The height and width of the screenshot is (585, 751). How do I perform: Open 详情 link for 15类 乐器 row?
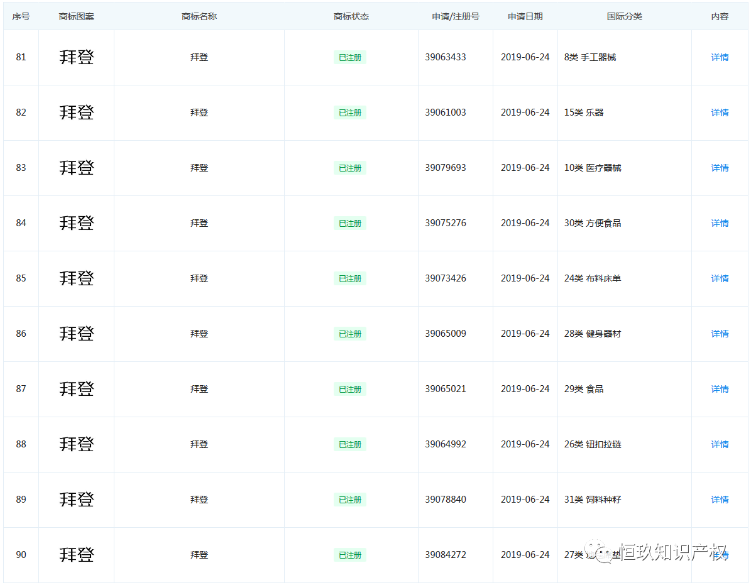pos(720,112)
